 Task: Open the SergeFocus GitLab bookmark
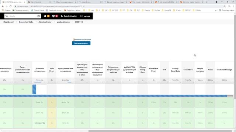(x=72, y=10)
